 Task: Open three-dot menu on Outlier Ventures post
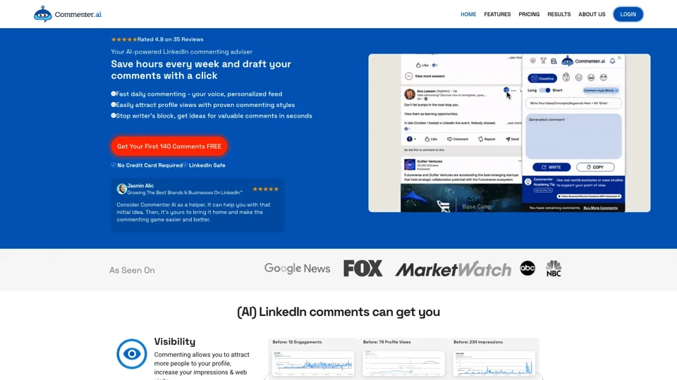tap(520, 161)
